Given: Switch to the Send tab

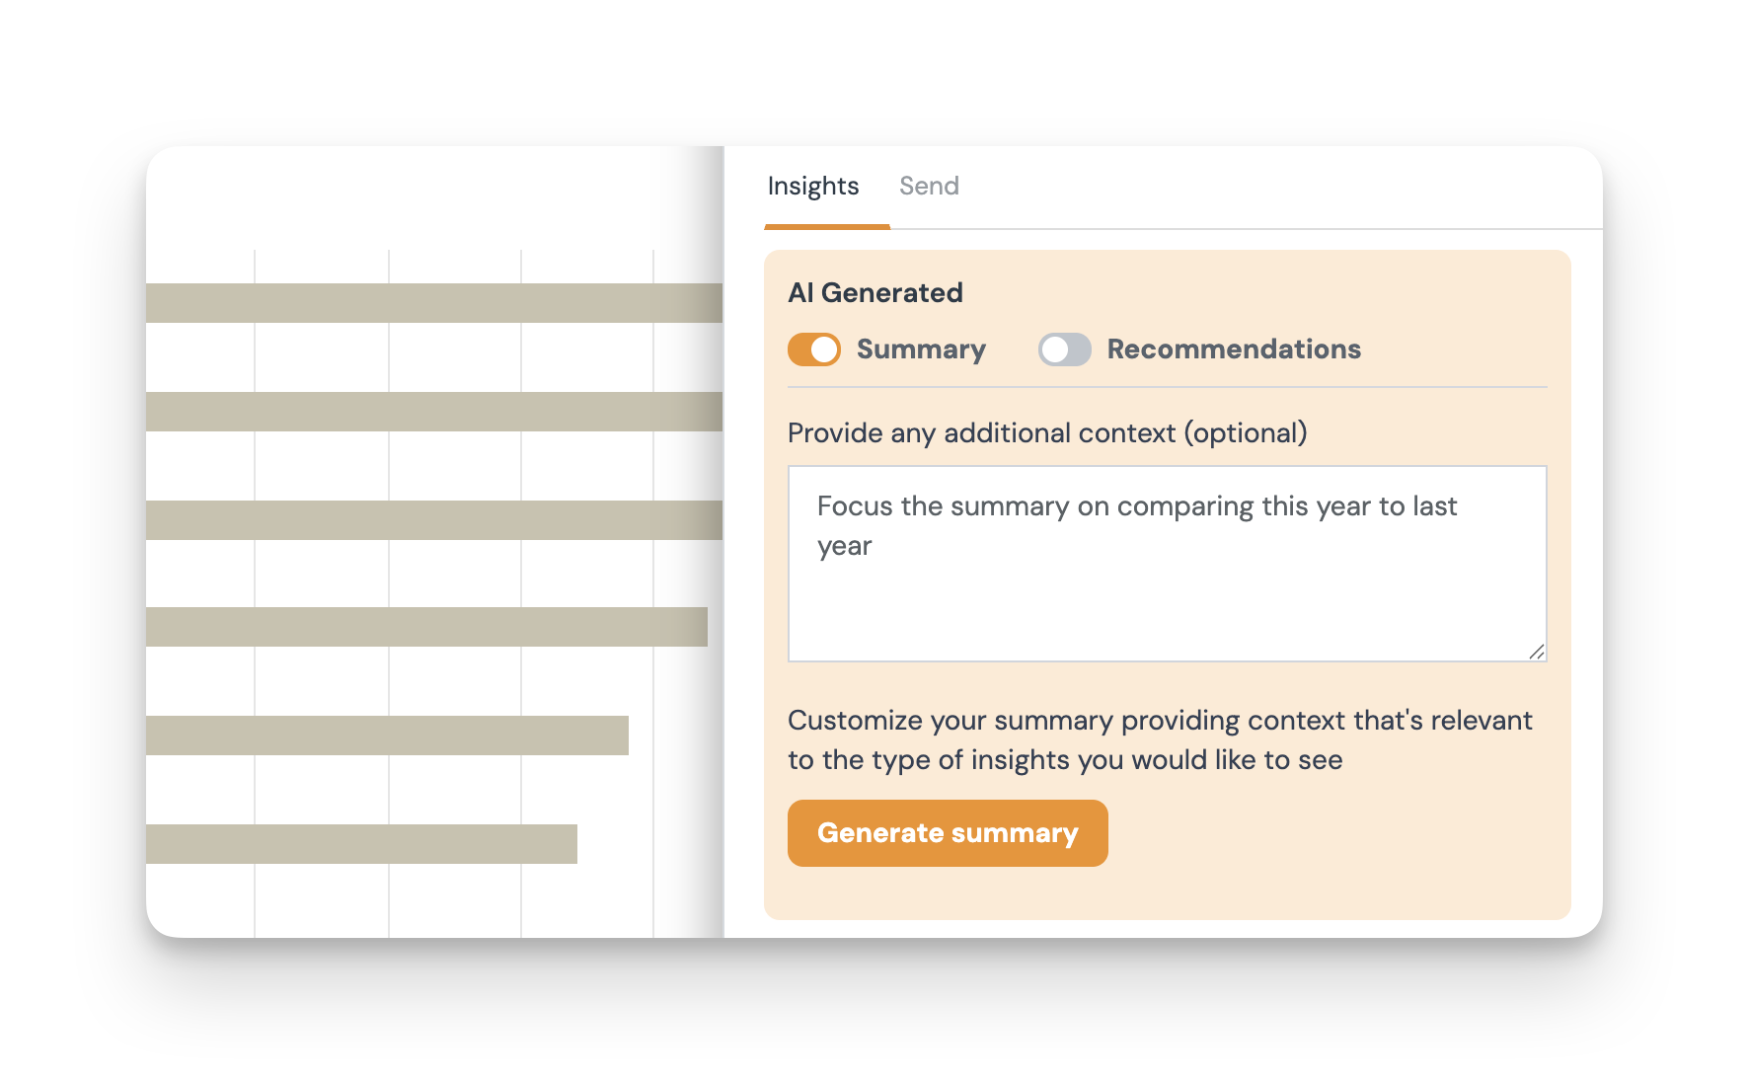Looking at the screenshot, I should (x=929, y=186).
